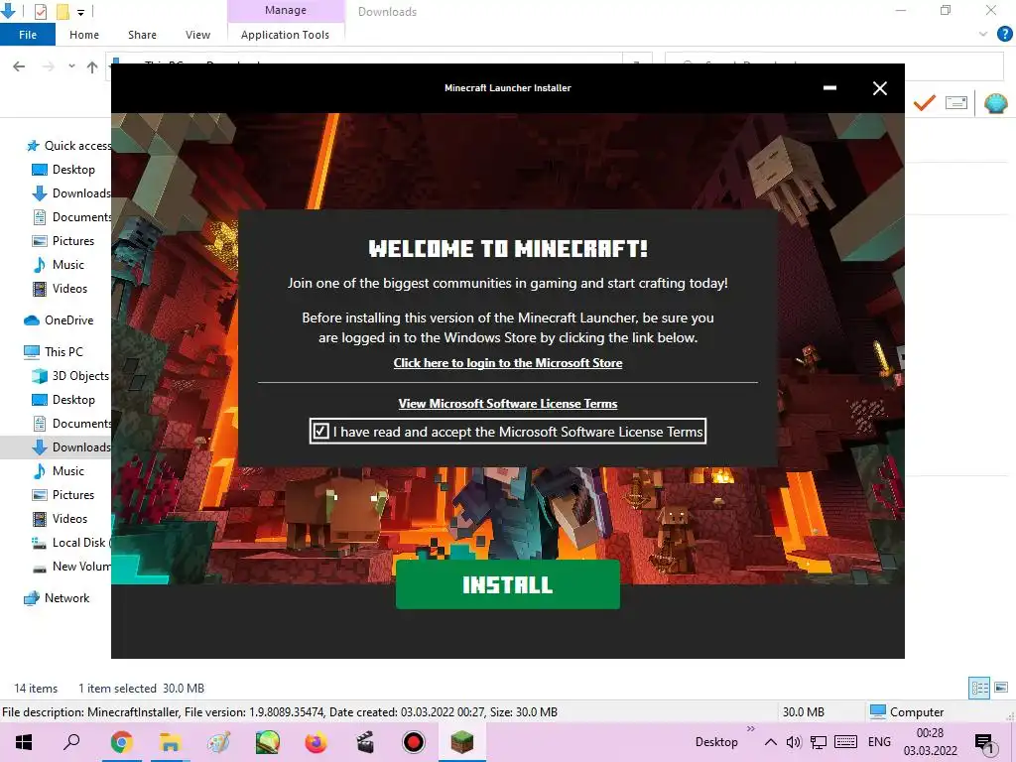Open volume control in system tray
This screenshot has width=1016, height=762.
[794, 742]
